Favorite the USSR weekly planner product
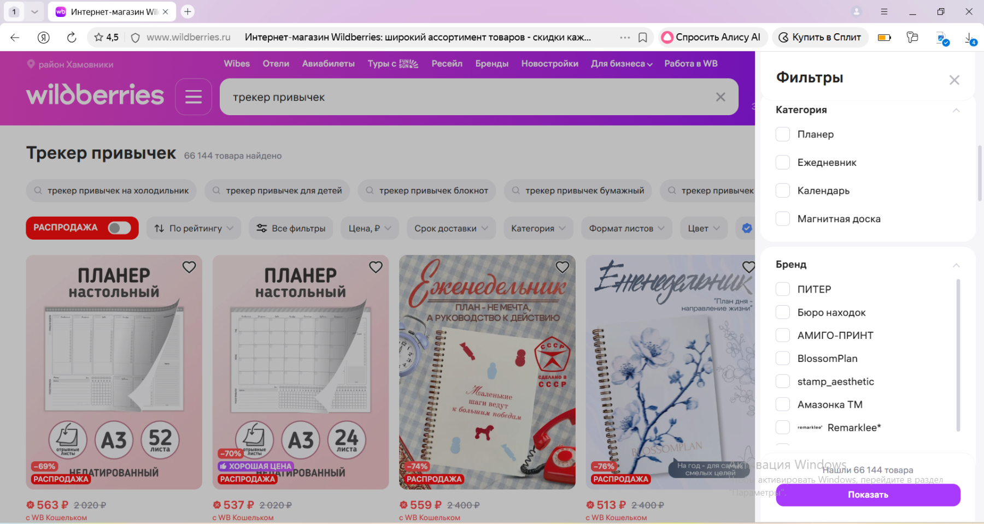The image size is (984, 524). click(x=562, y=267)
